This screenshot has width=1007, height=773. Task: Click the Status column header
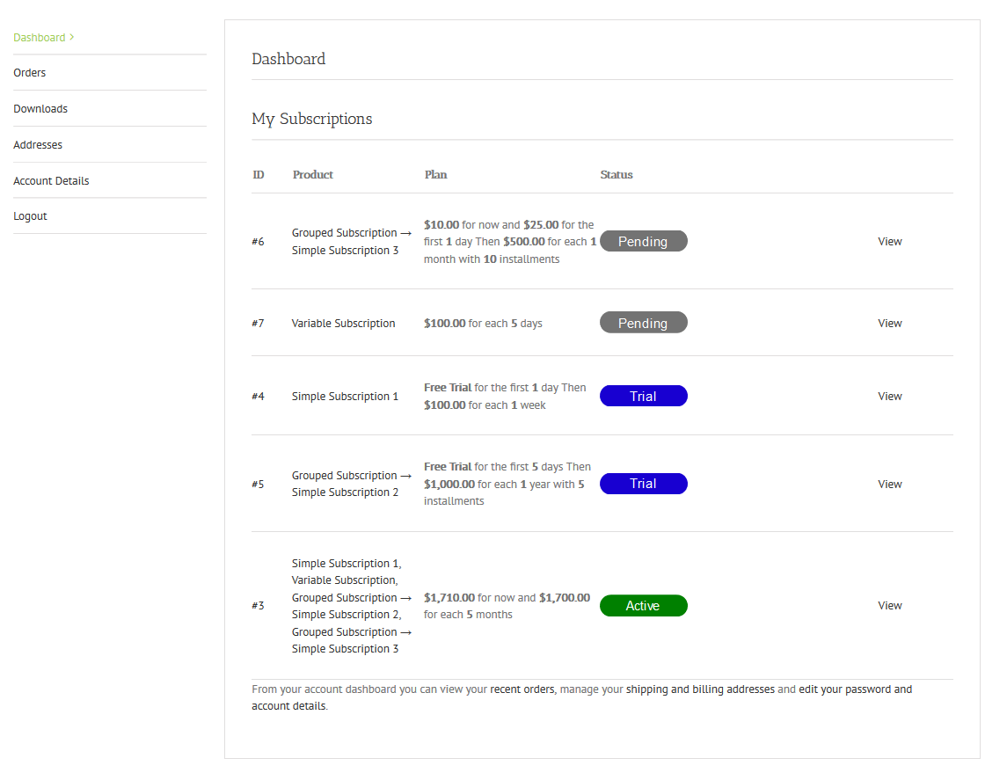[617, 175]
